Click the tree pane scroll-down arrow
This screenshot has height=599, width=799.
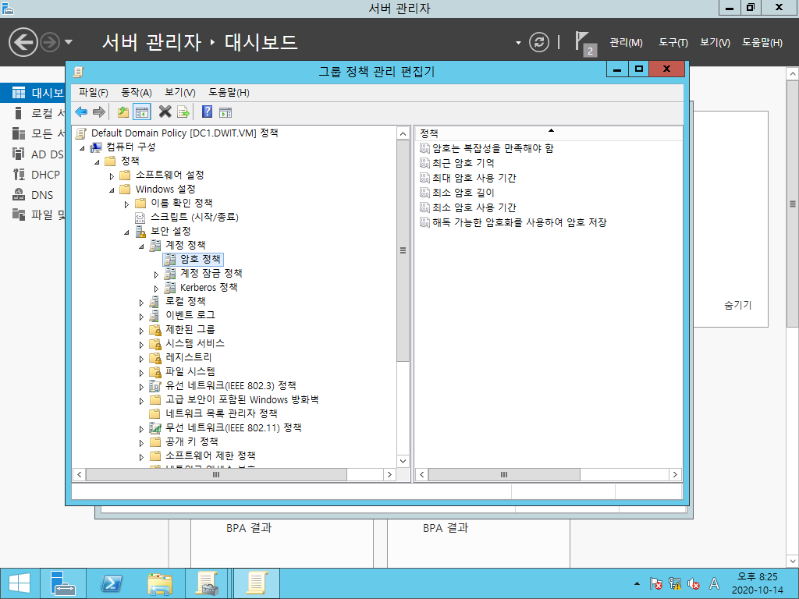pos(403,462)
